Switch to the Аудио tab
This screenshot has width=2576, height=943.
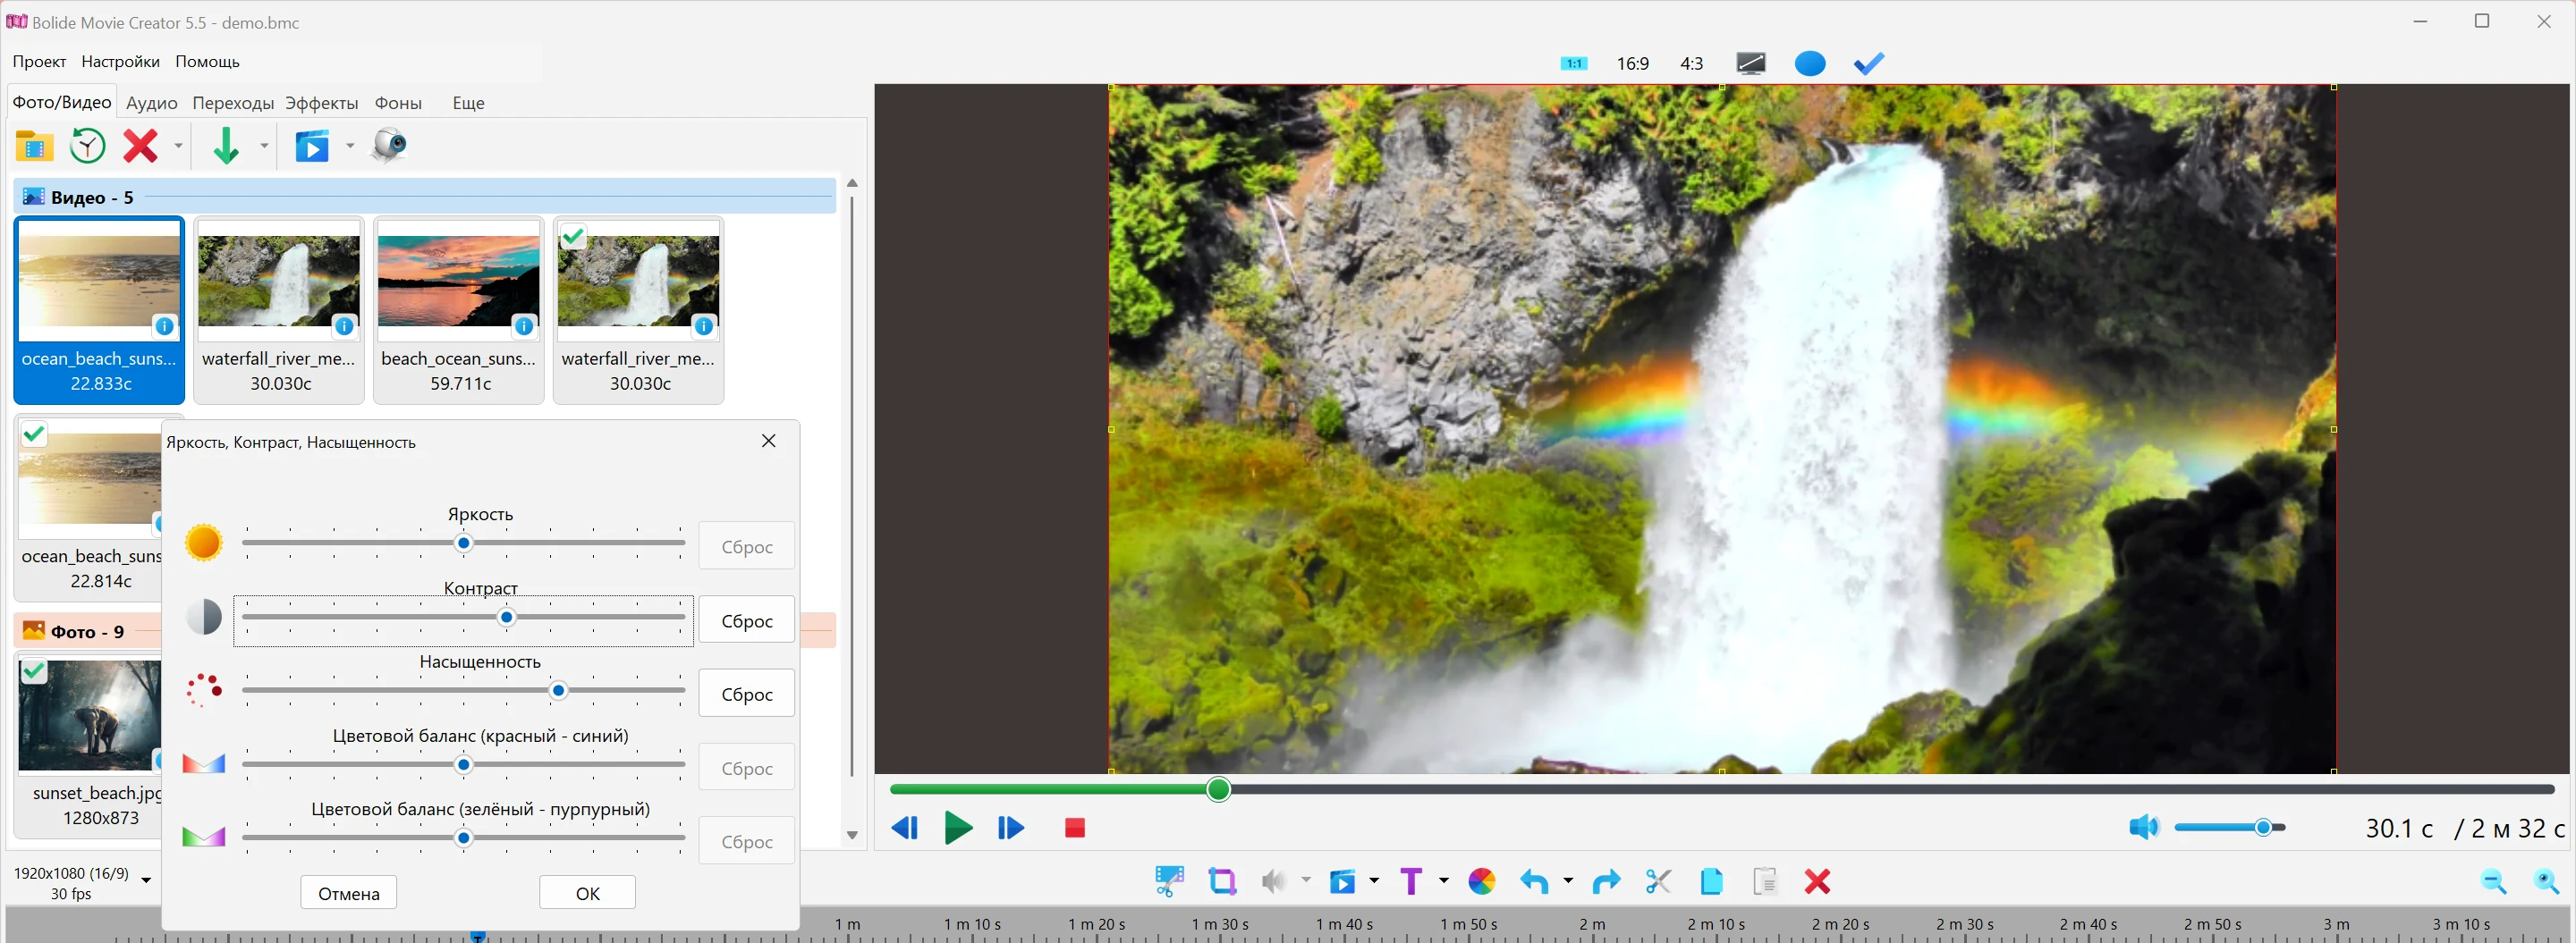151,103
